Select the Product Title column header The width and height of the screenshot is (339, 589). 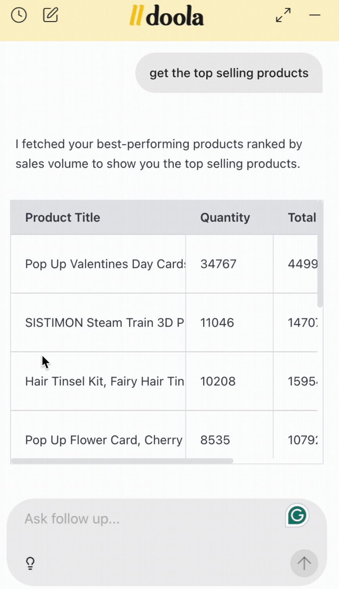click(63, 218)
